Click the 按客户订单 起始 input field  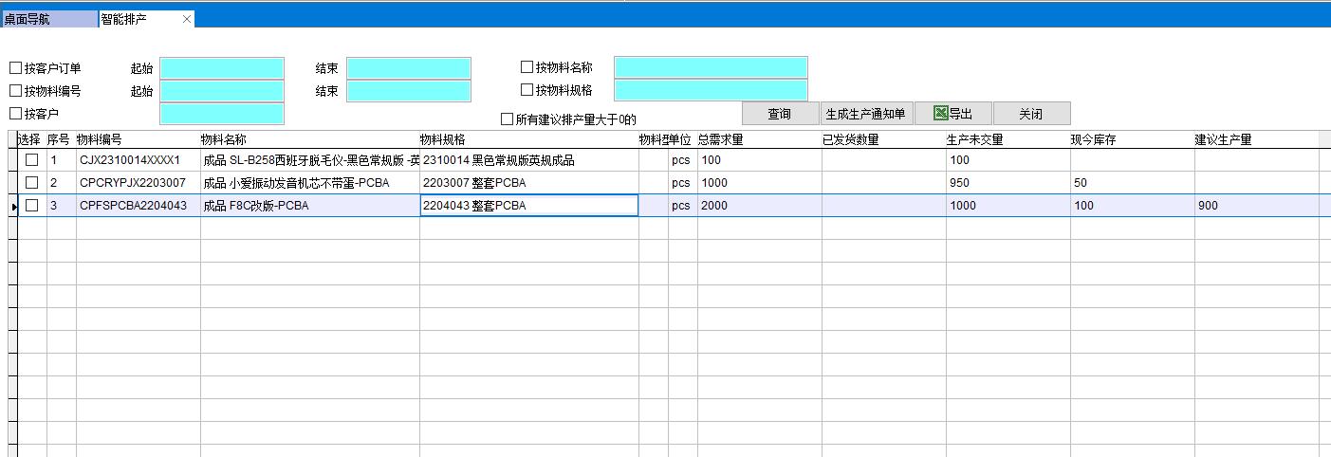[222, 68]
